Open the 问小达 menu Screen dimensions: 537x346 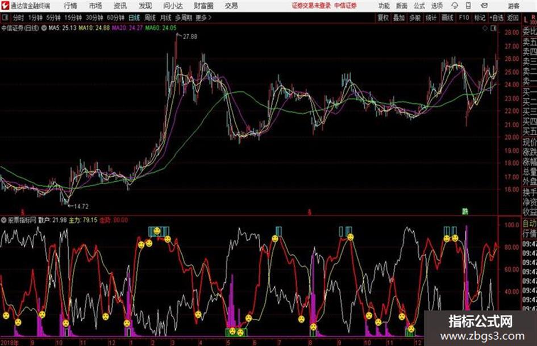pos(173,6)
